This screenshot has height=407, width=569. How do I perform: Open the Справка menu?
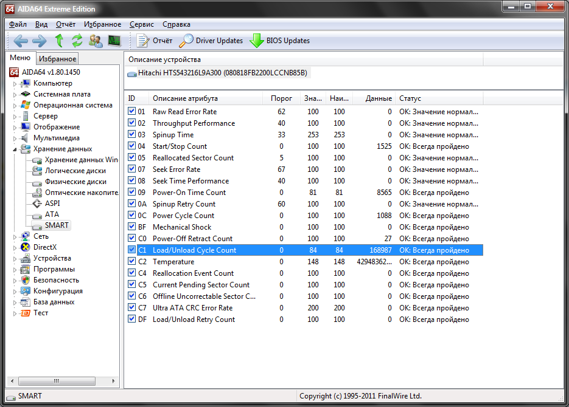point(176,24)
